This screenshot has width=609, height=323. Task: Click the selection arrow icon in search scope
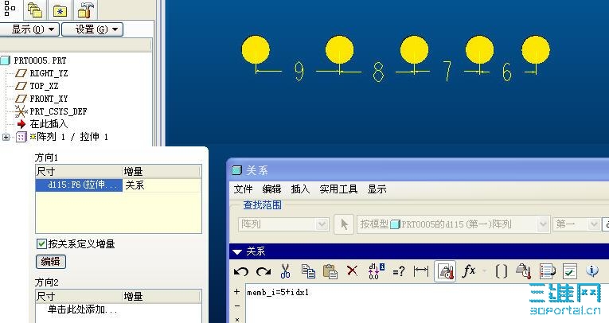point(344,224)
